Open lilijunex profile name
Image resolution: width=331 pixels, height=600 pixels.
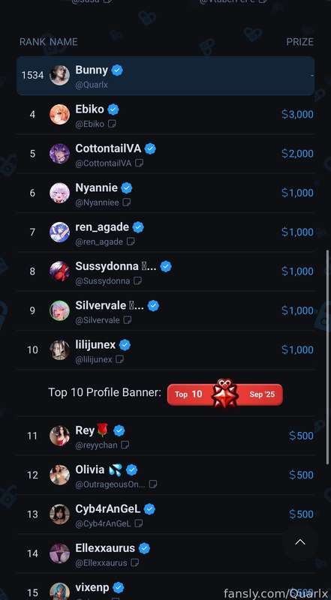pyautogui.click(x=95, y=345)
